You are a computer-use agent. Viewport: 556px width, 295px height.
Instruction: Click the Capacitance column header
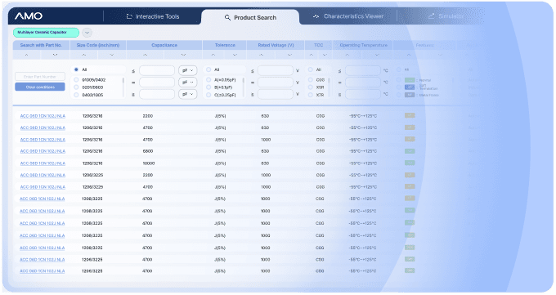(x=164, y=46)
